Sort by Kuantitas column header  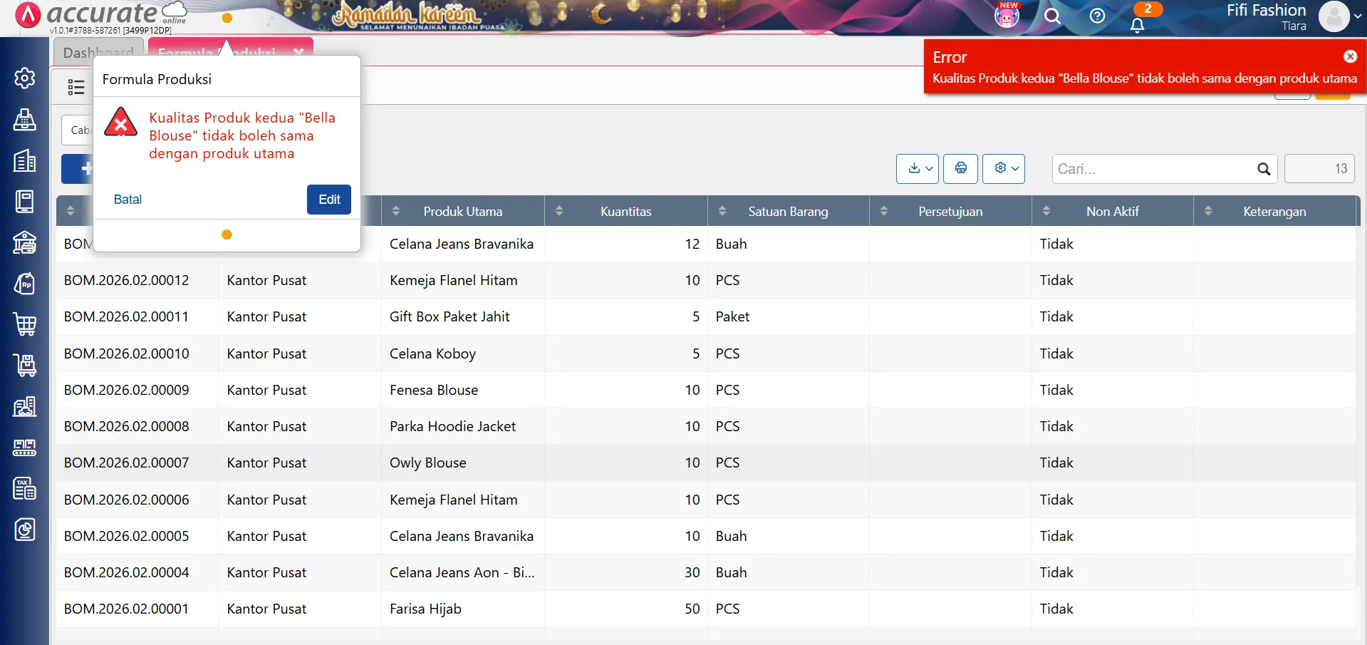[625, 212]
